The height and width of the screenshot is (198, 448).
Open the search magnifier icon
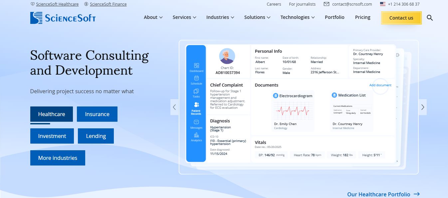430,18
